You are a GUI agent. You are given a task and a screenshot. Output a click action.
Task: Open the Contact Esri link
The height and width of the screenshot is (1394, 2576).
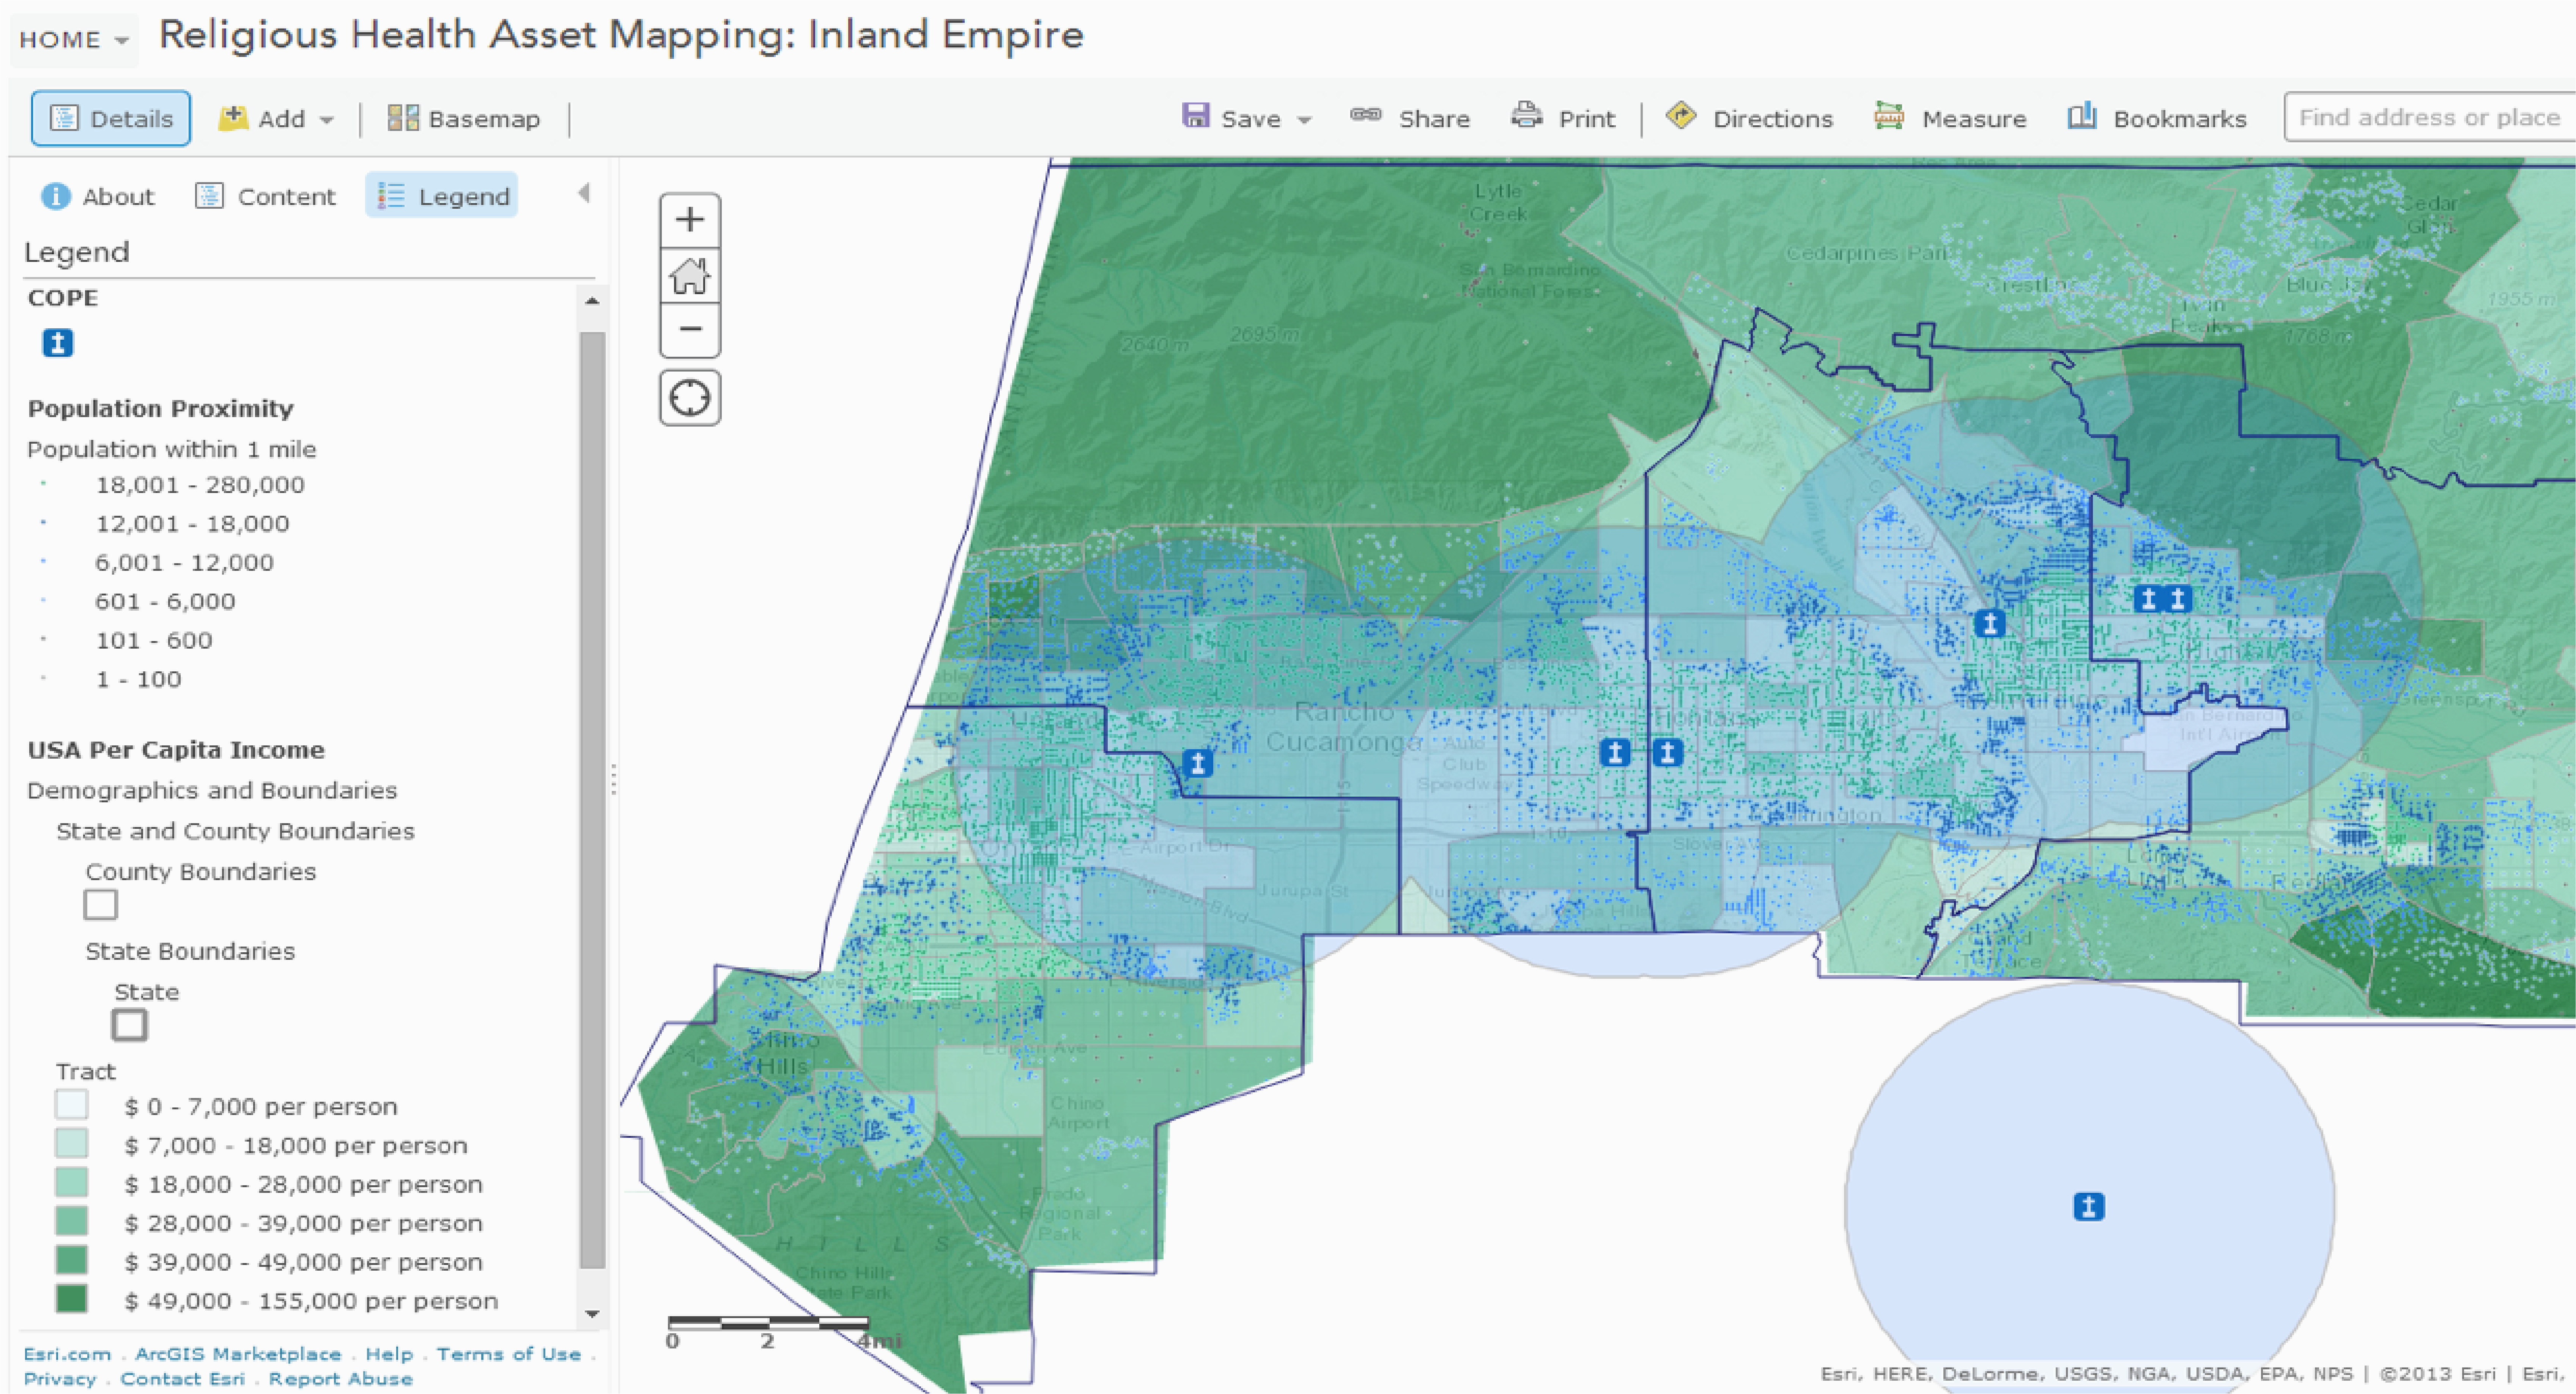point(183,1379)
